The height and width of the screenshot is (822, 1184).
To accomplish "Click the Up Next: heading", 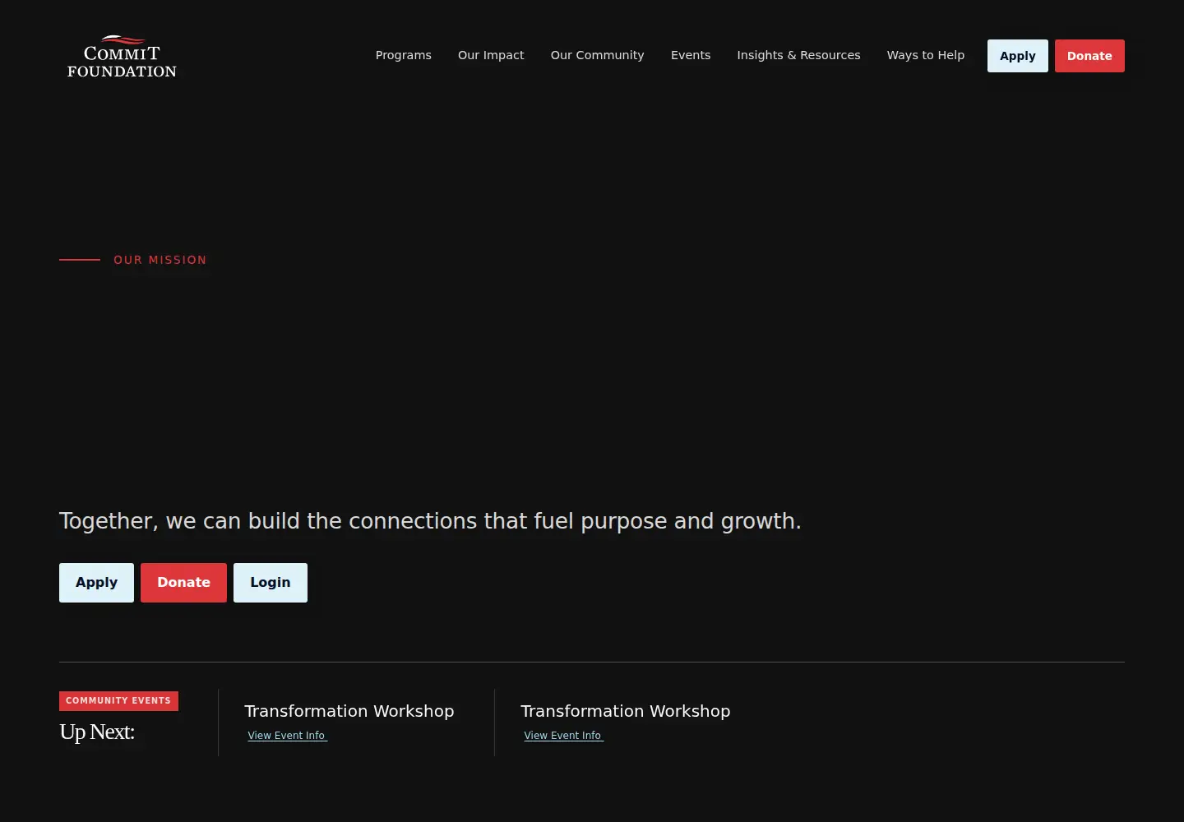I will pyautogui.click(x=97, y=732).
